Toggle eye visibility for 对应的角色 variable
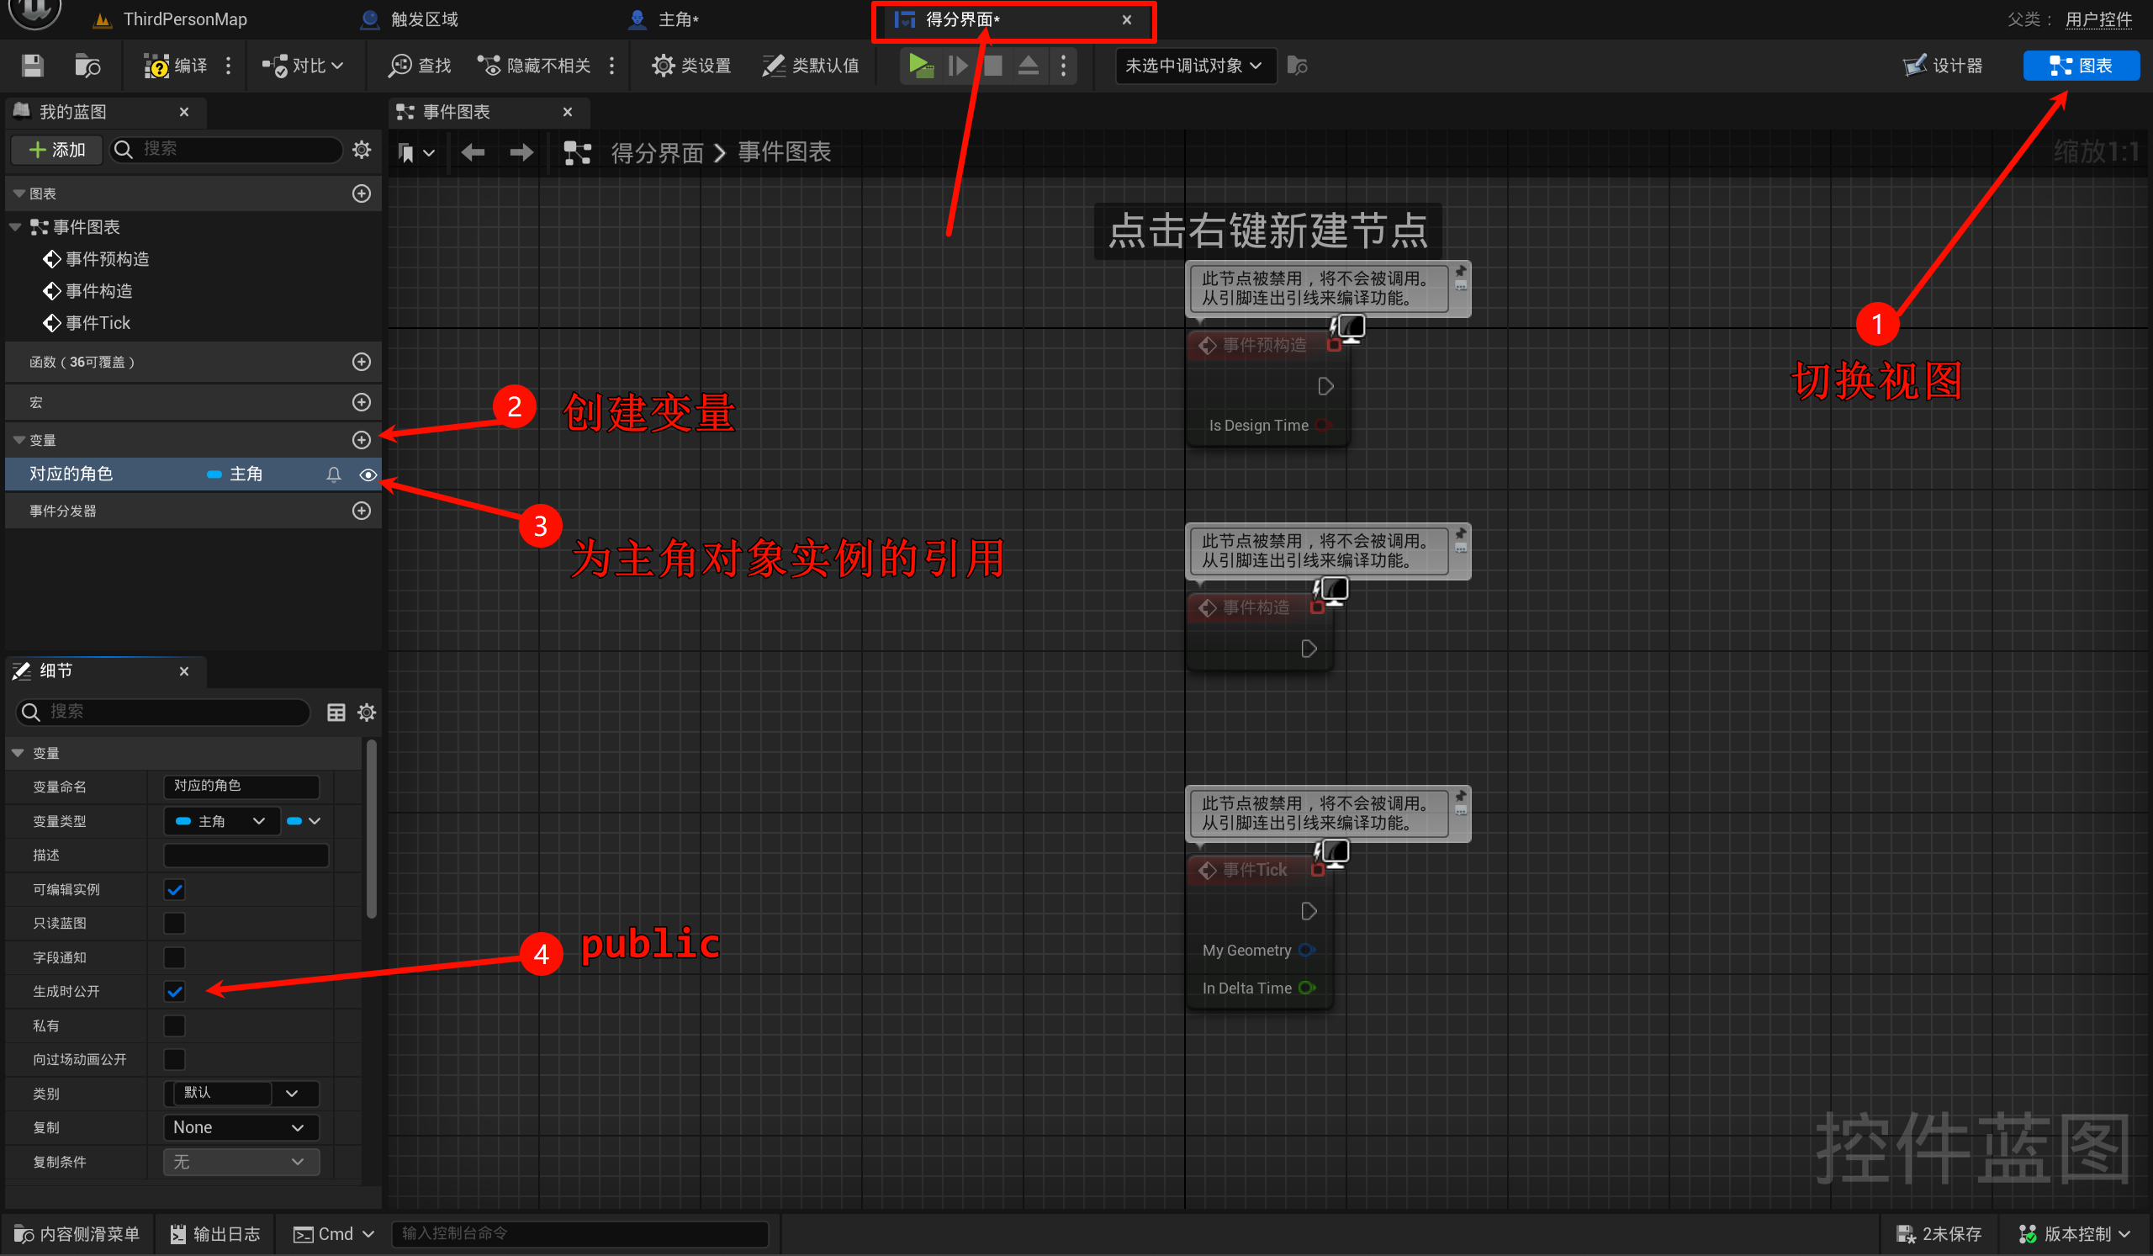 click(368, 474)
